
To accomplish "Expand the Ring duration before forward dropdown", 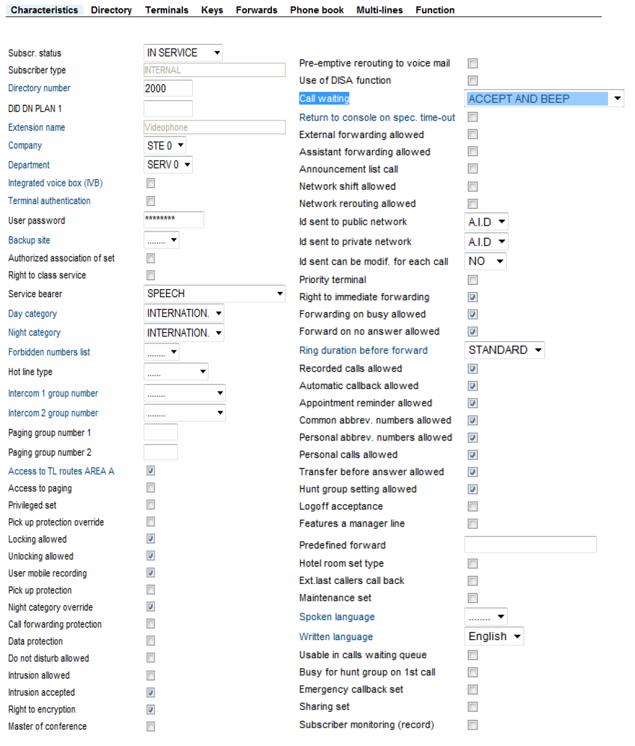I will 505,350.
